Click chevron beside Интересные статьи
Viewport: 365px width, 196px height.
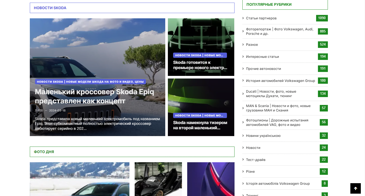tap(243, 57)
